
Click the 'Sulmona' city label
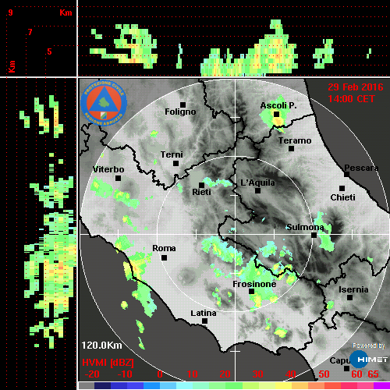[305, 227]
